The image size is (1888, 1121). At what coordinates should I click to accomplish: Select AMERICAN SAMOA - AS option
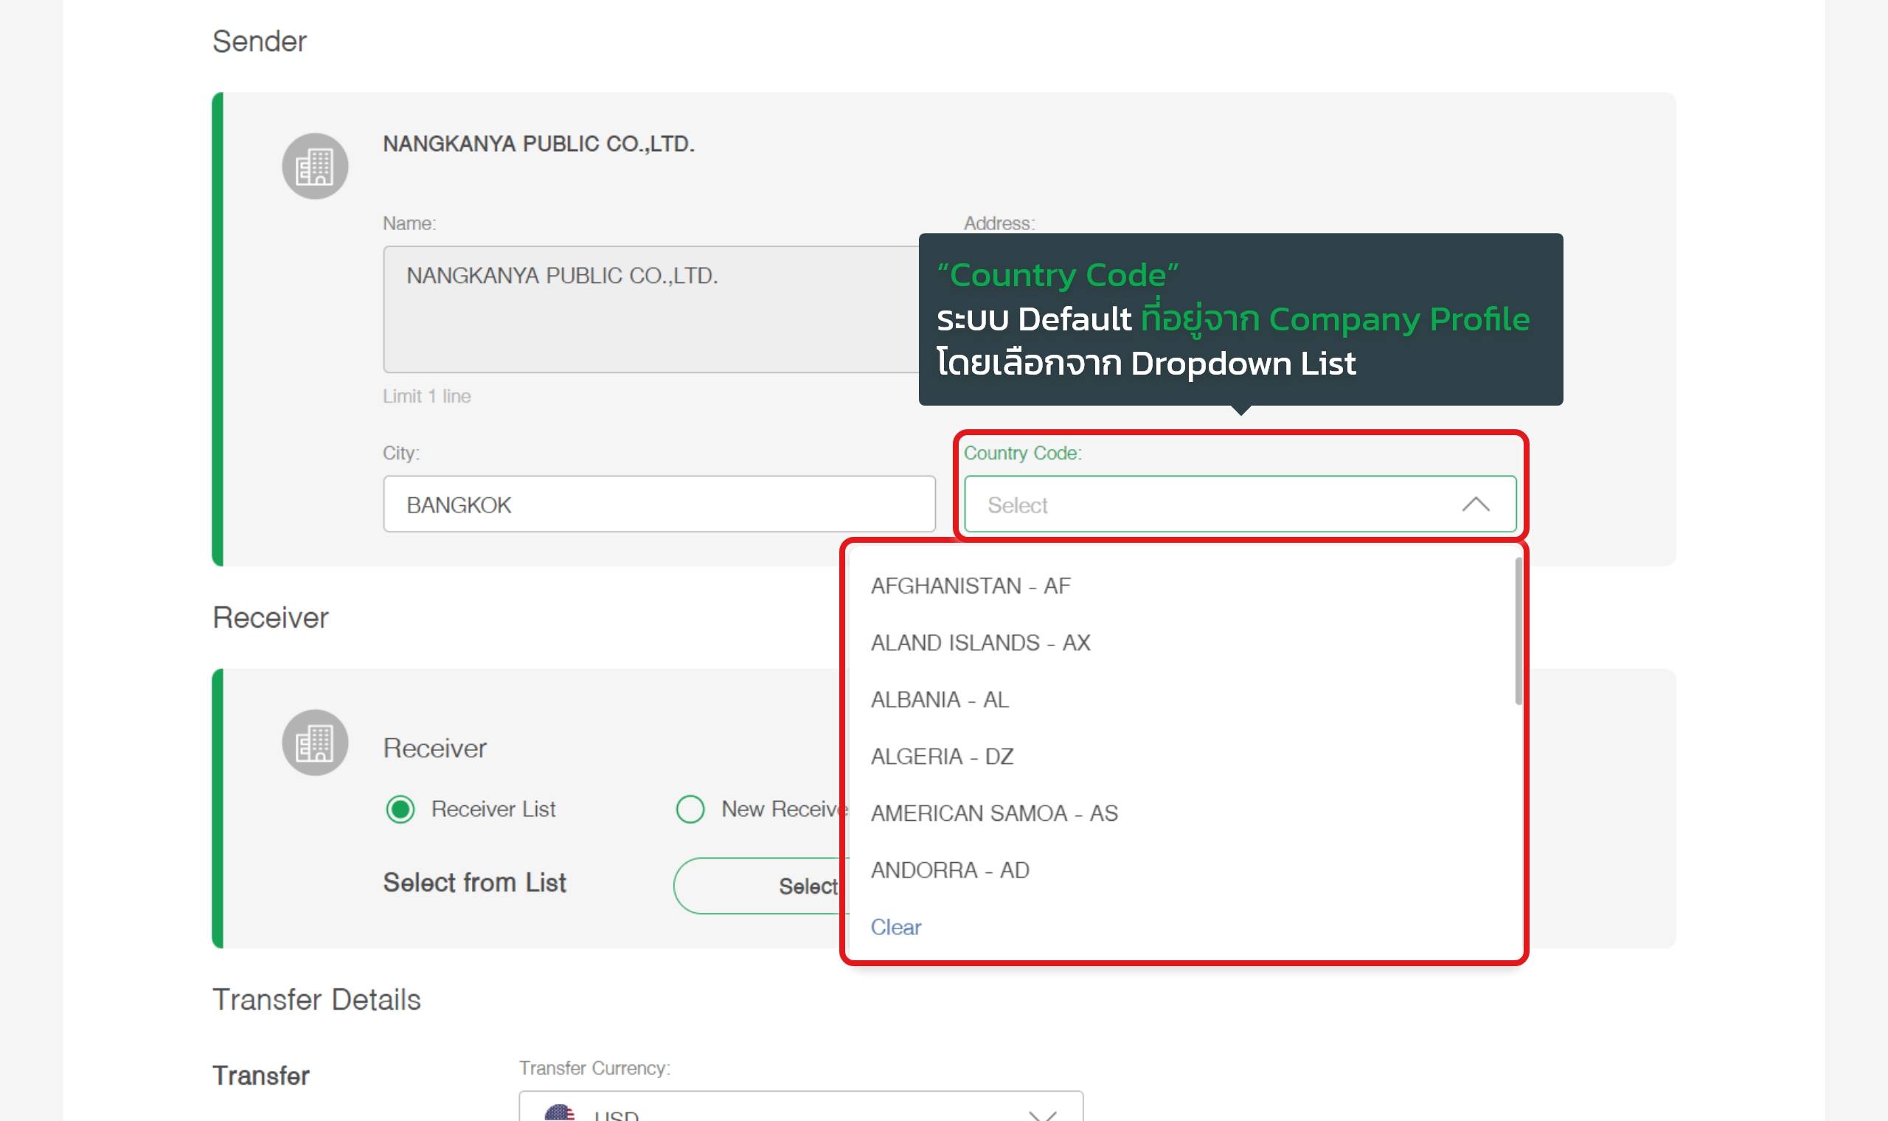(x=994, y=813)
